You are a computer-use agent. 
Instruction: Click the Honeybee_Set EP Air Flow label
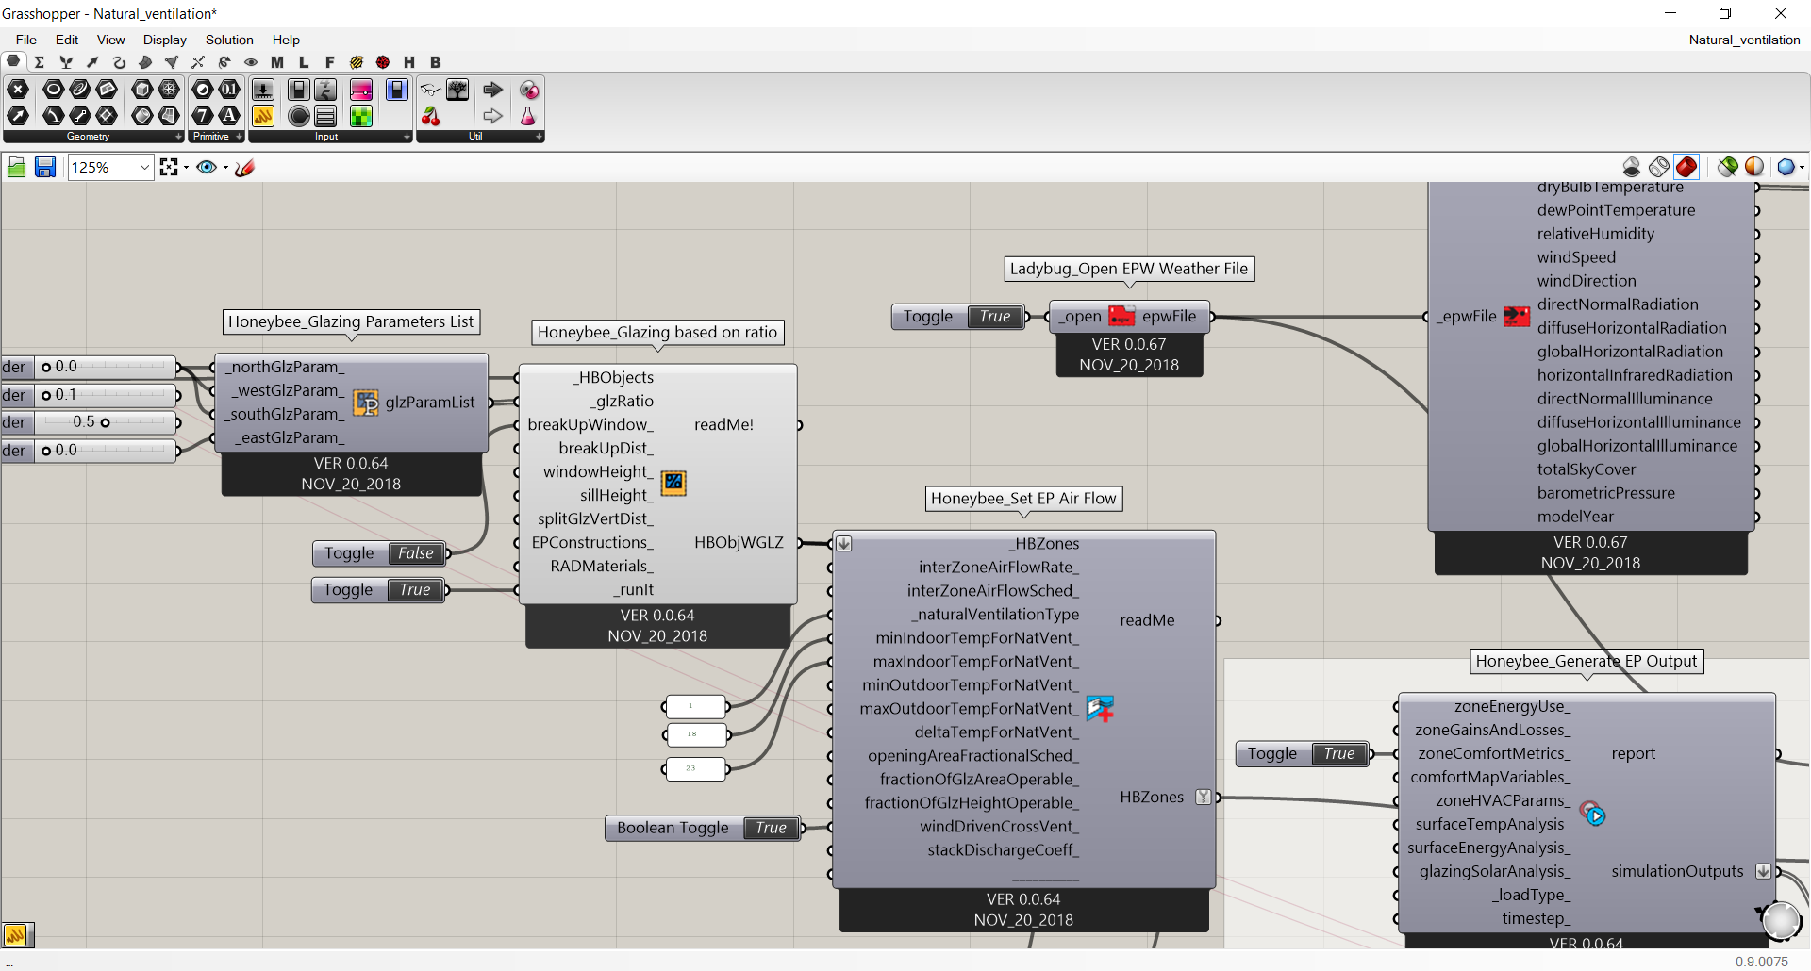tap(1023, 498)
